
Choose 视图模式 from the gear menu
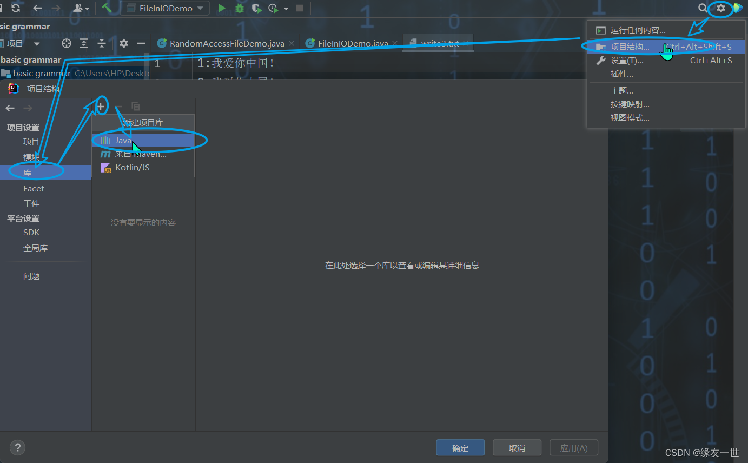click(666, 118)
